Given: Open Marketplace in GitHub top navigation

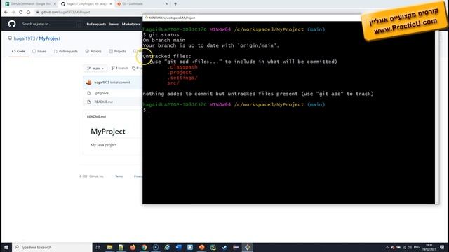Looking at the screenshot, I should coord(131,24).
